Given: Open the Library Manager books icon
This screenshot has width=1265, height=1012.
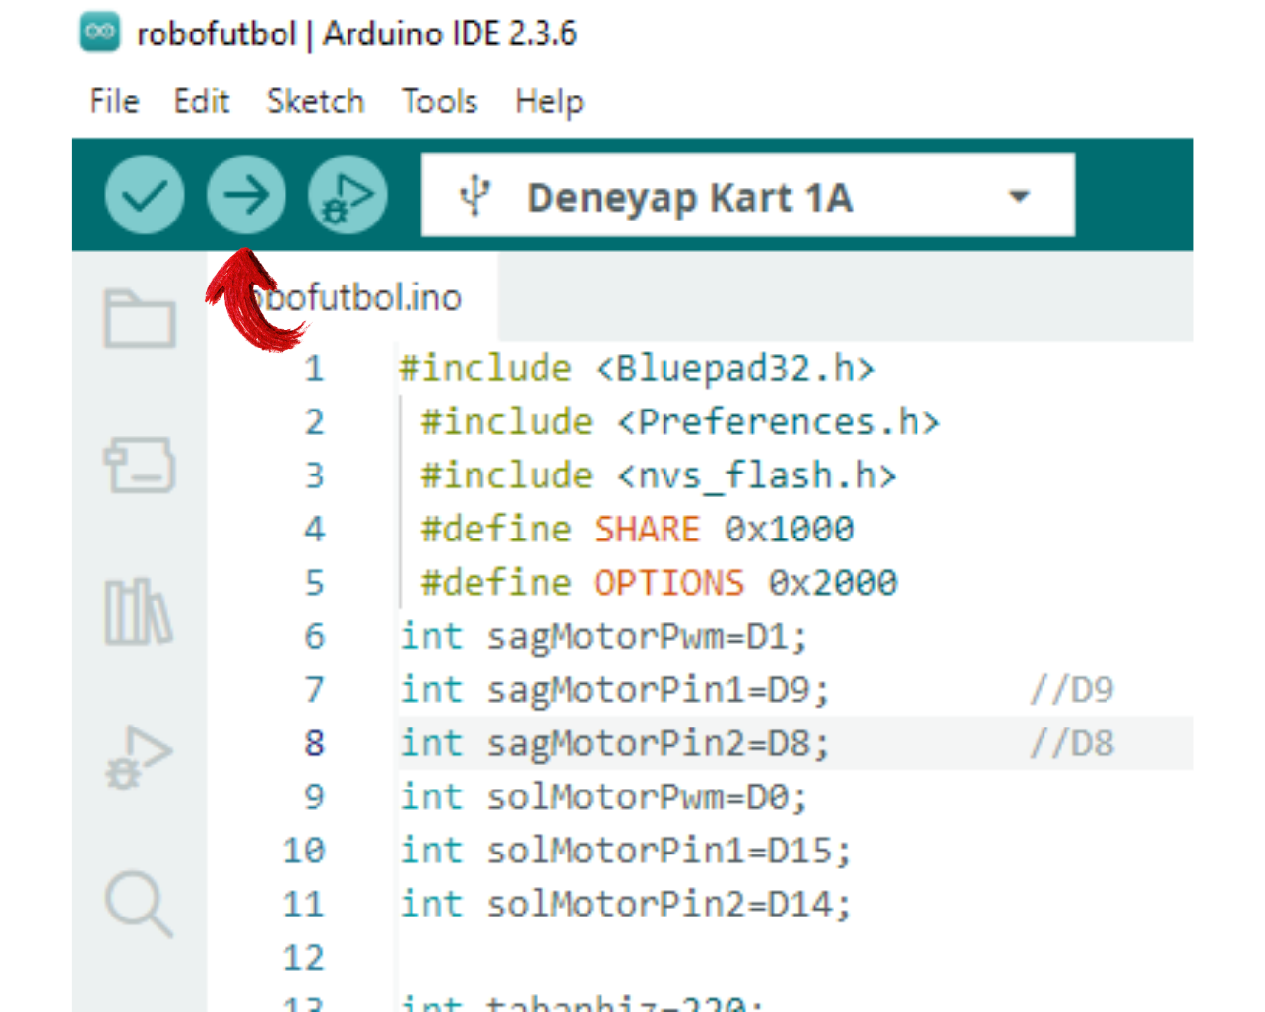Looking at the screenshot, I should pyautogui.click(x=139, y=611).
